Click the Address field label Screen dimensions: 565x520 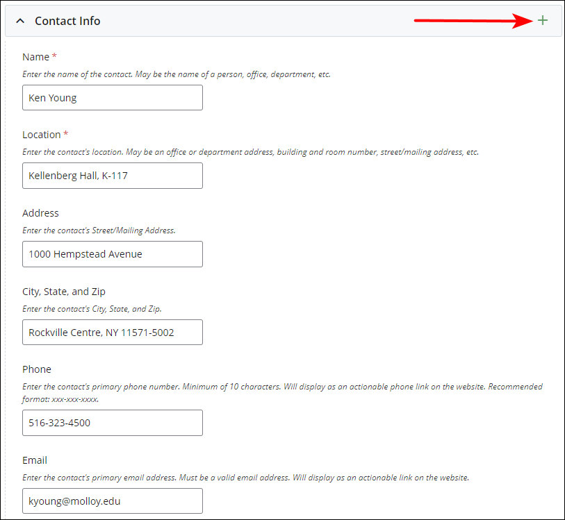[x=40, y=213]
